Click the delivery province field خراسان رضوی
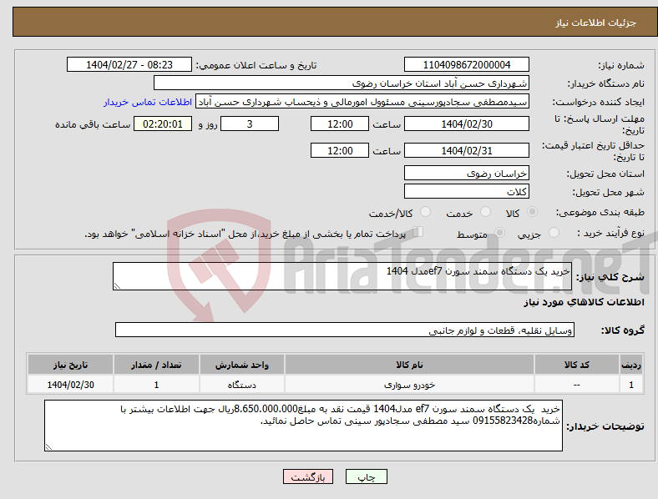 point(466,173)
